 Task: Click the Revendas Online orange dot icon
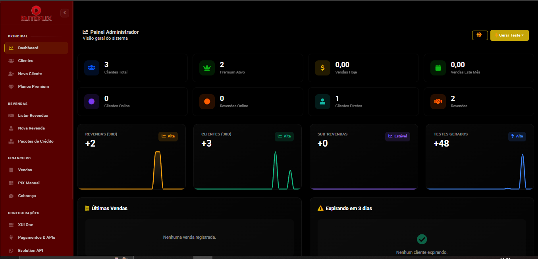click(207, 102)
